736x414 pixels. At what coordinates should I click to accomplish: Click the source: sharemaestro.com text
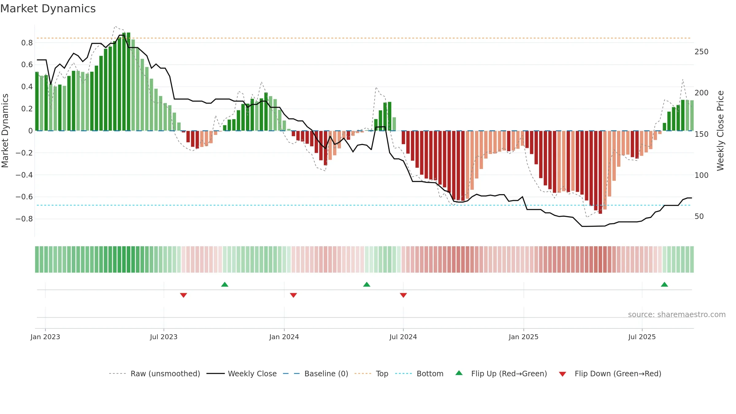(677, 315)
